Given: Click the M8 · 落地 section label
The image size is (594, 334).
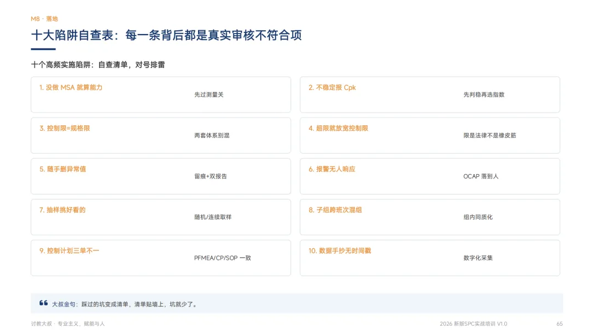Looking at the screenshot, I should pos(45,19).
